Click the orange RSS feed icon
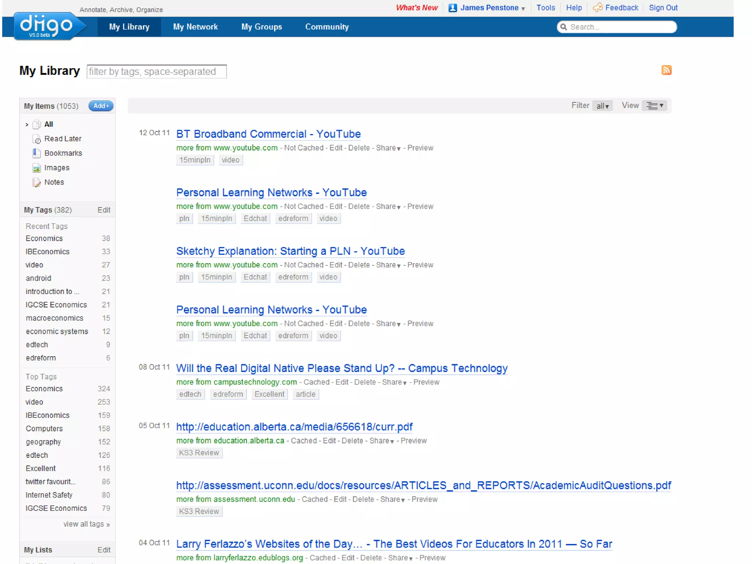 click(666, 70)
